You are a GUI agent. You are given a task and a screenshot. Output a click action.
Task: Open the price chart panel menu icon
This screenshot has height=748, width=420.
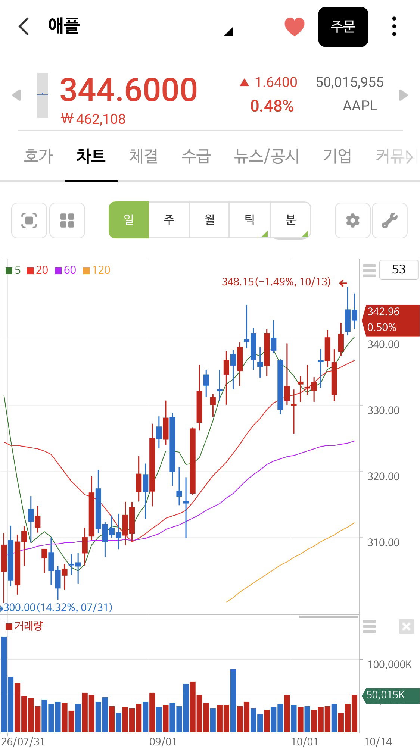[369, 270]
